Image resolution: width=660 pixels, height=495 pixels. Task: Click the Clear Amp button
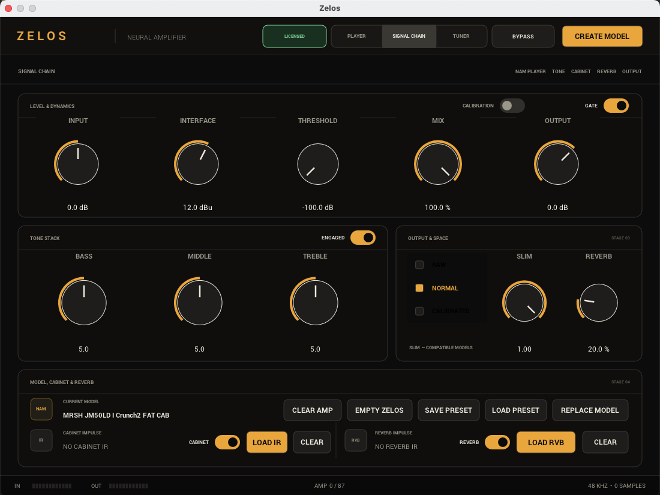pos(313,410)
